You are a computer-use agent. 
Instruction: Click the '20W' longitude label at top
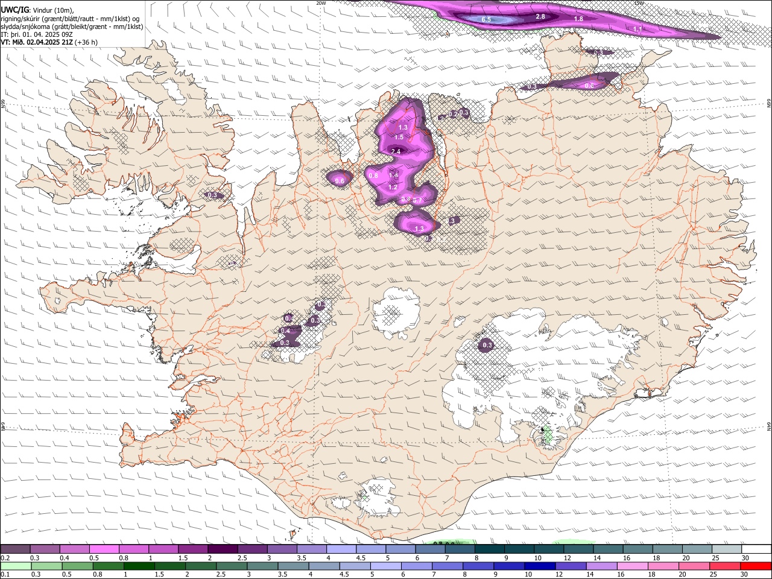click(320, 2)
